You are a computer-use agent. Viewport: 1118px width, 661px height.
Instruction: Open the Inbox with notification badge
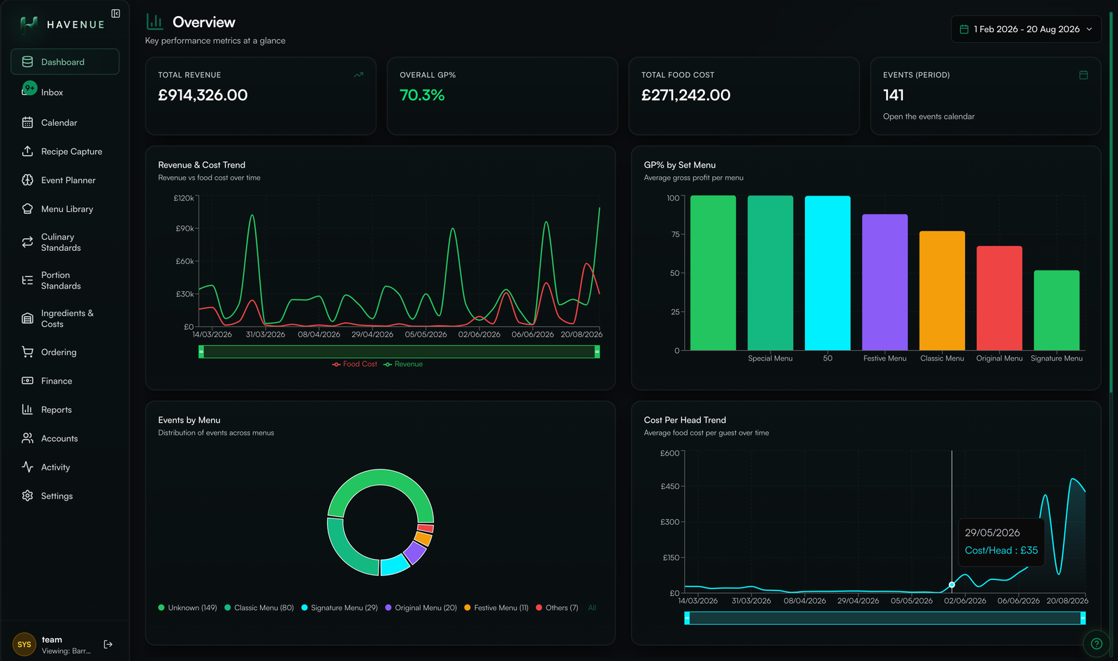click(x=65, y=92)
